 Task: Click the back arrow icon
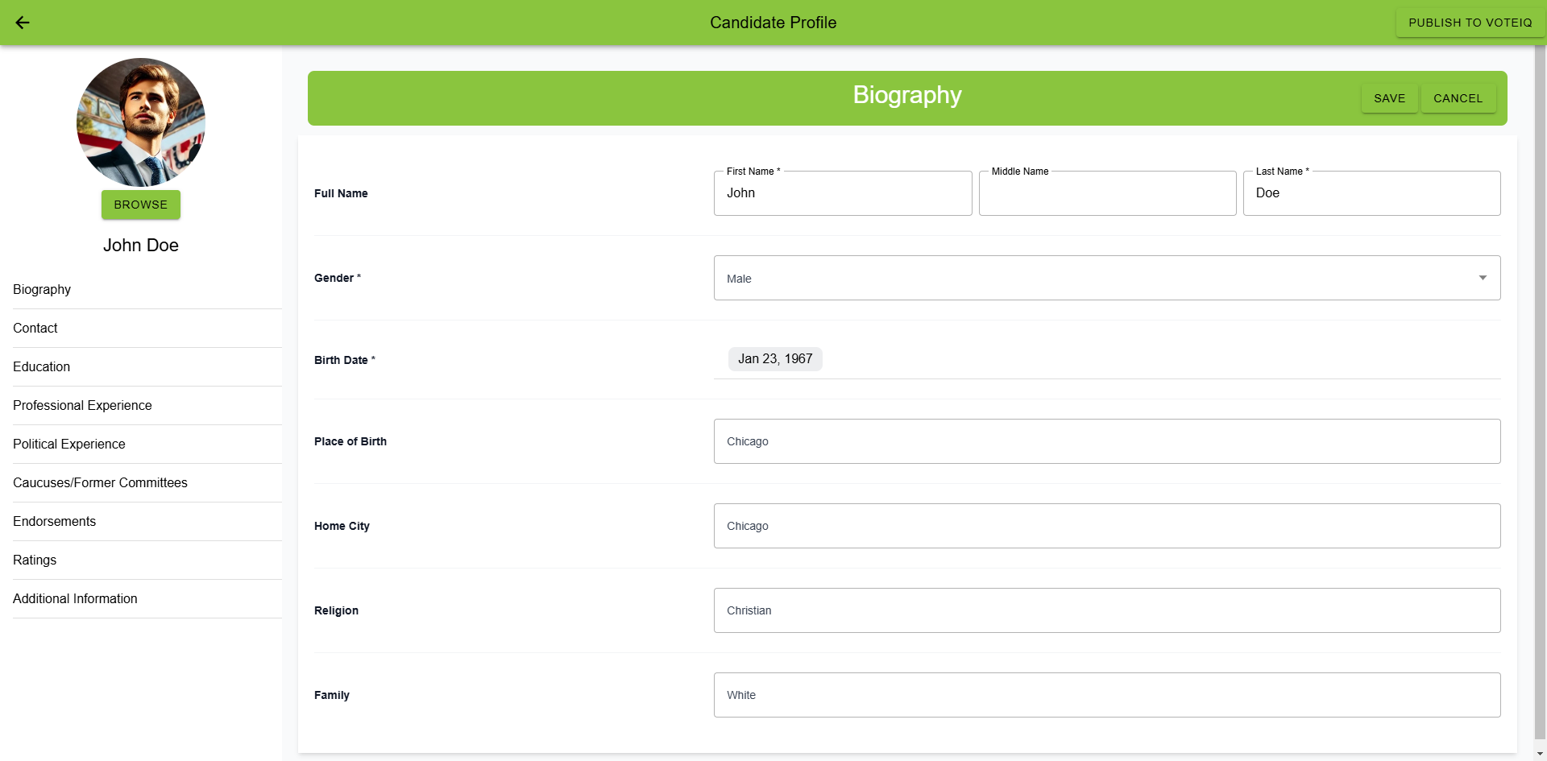pos(23,23)
